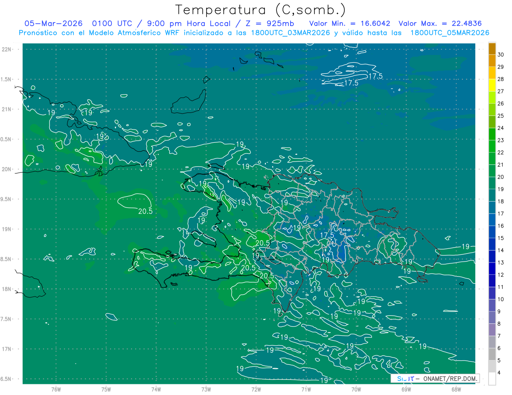This screenshot has width=512, height=395.
Task: Click the "25" label on the color scale
Action: click(501, 115)
